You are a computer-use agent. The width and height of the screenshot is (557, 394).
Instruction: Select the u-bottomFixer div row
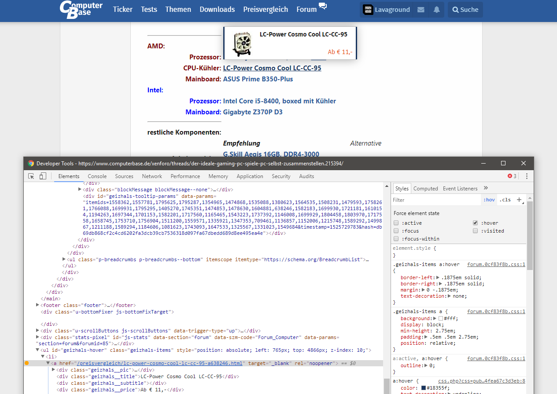click(x=107, y=312)
